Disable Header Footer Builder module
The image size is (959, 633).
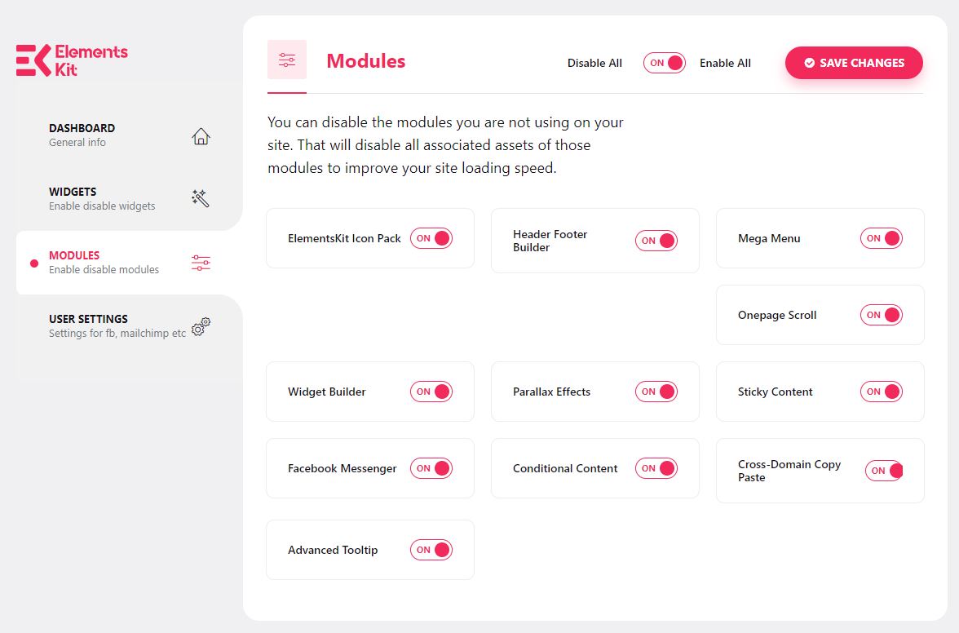[x=656, y=241]
